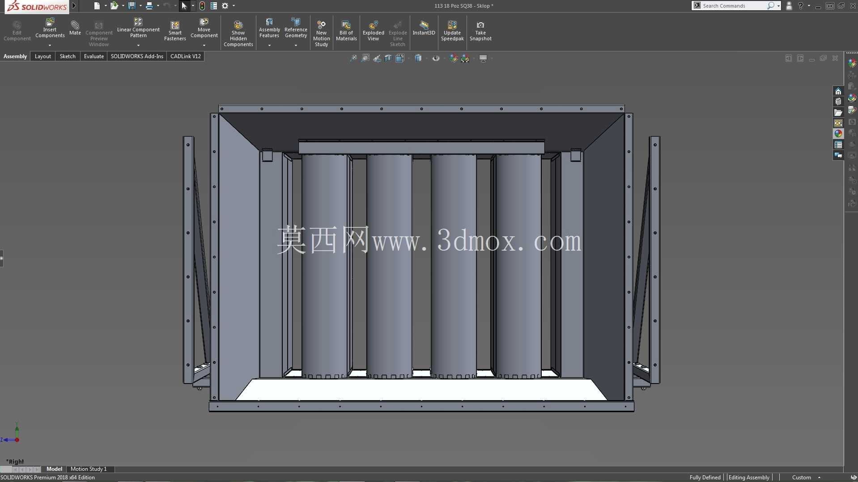Open the SOLIDWORKS Add-Ins tab
The height and width of the screenshot is (482, 858).
pyautogui.click(x=137, y=56)
